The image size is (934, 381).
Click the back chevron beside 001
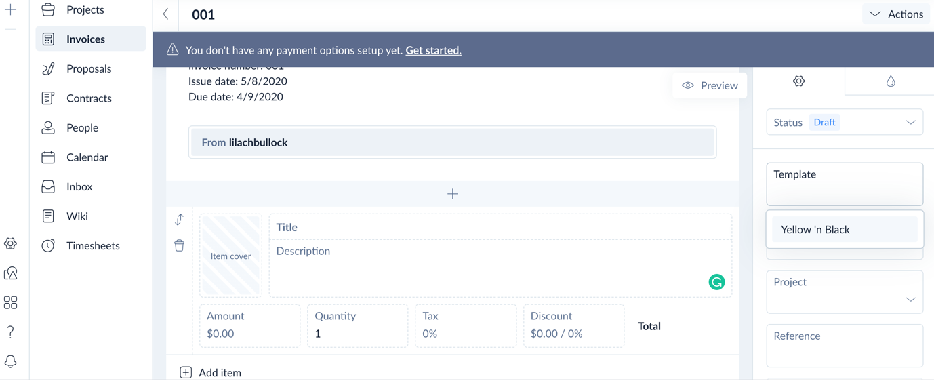coord(166,14)
